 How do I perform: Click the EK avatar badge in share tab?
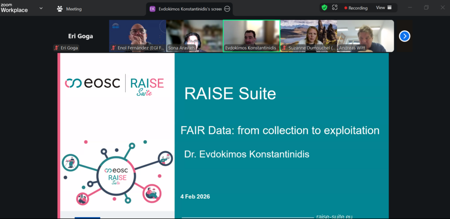pos(152,9)
